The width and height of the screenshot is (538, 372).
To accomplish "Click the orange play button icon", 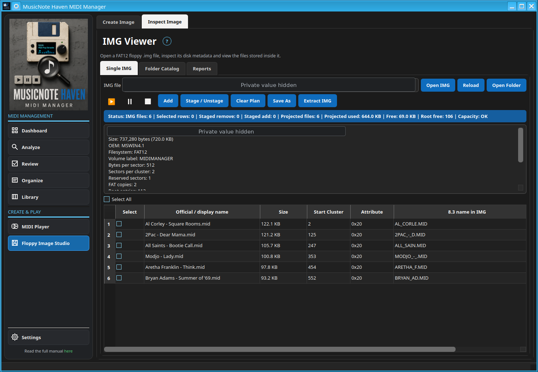I will coord(112,101).
